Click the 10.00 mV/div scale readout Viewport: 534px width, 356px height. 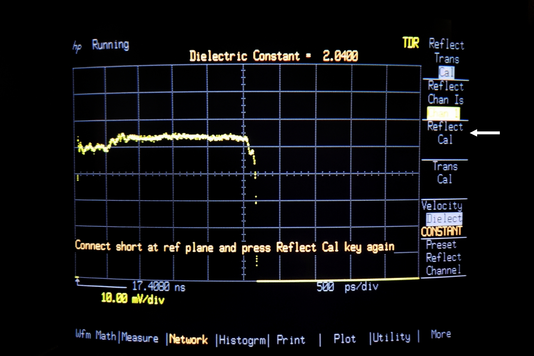coord(132,299)
